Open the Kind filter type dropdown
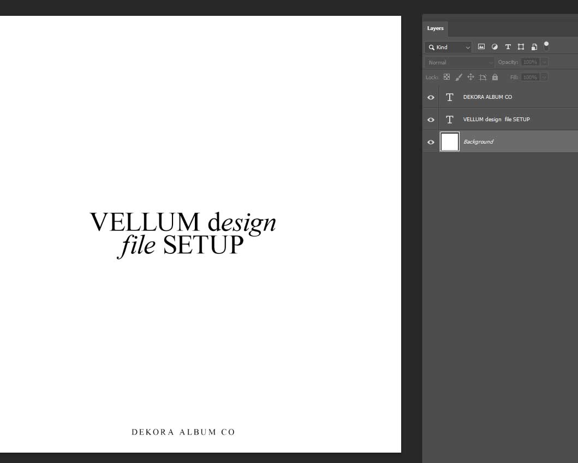578x463 pixels. coord(448,48)
